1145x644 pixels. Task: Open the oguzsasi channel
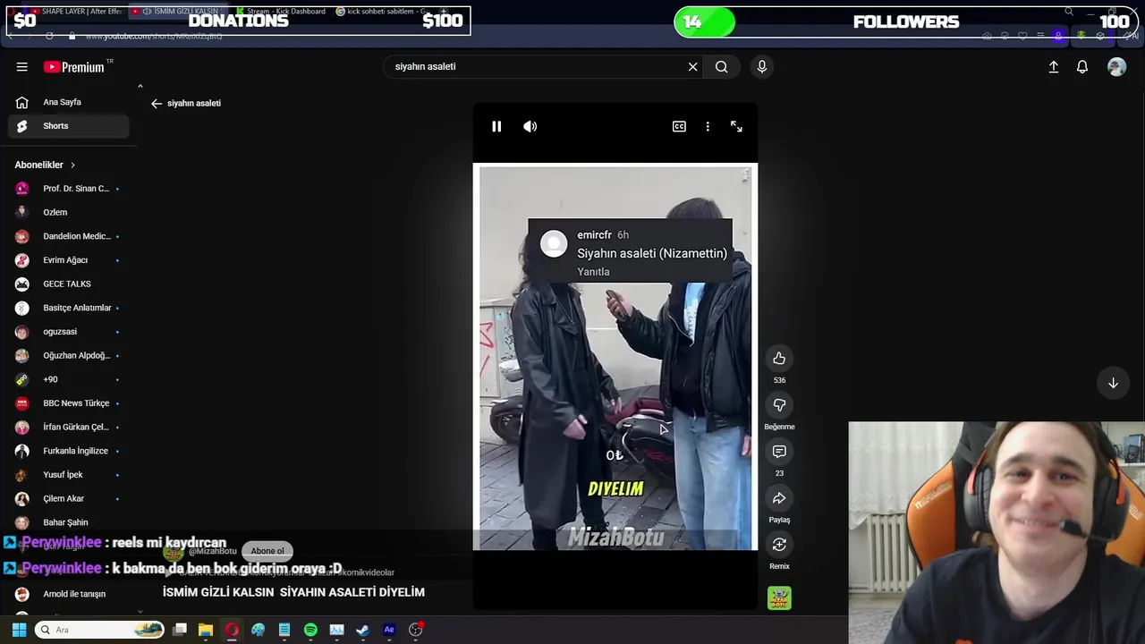pyautogui.click(x=68, y=332)
